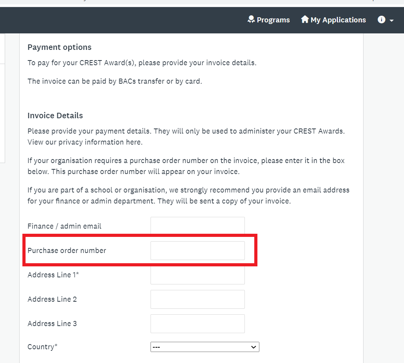
Task: Activate the Address Line 3 input field
Action: [x=198, y=324]
